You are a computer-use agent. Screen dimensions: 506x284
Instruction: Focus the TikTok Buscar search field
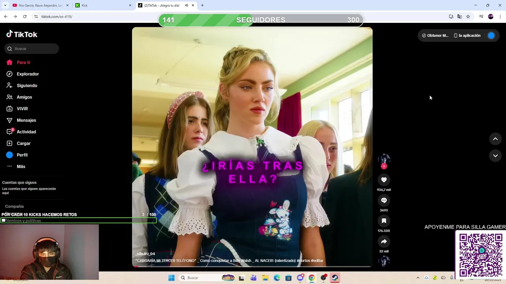[x=32, y=49]
